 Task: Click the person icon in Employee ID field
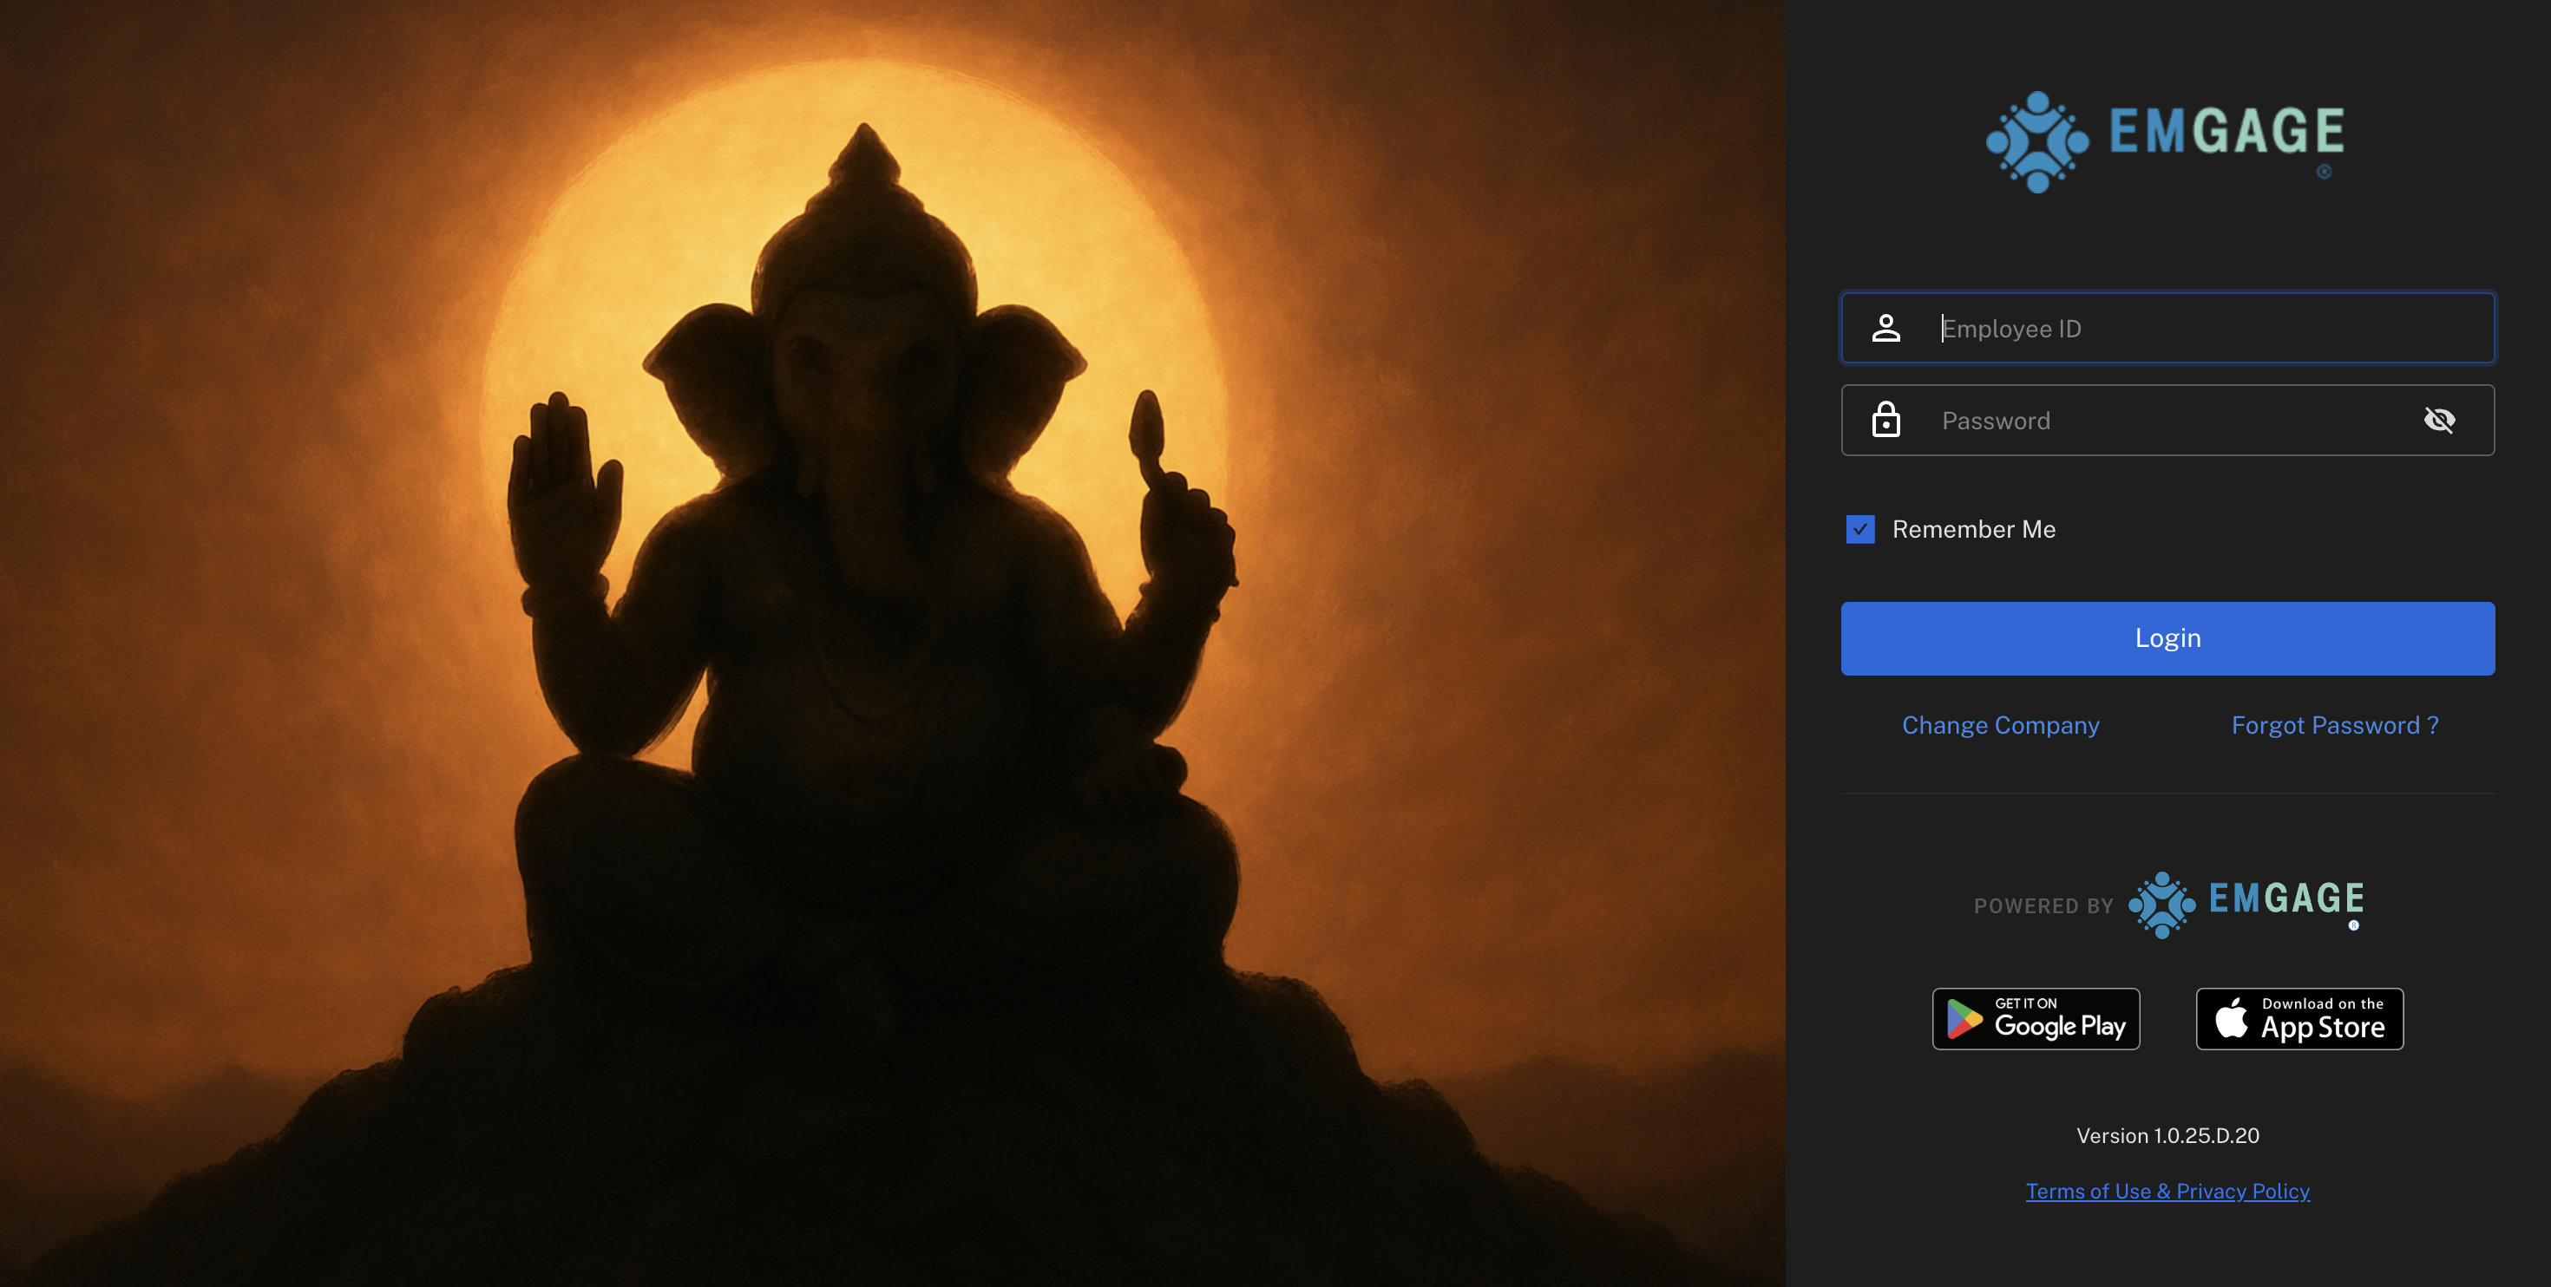[1885, 328]
